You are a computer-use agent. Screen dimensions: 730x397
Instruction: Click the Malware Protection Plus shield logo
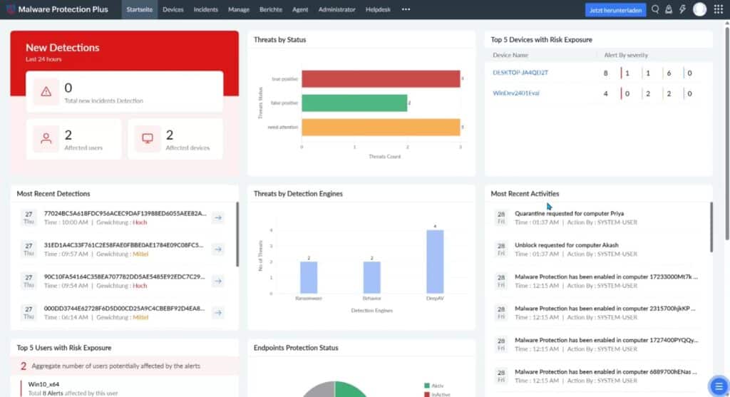point(10,9)
